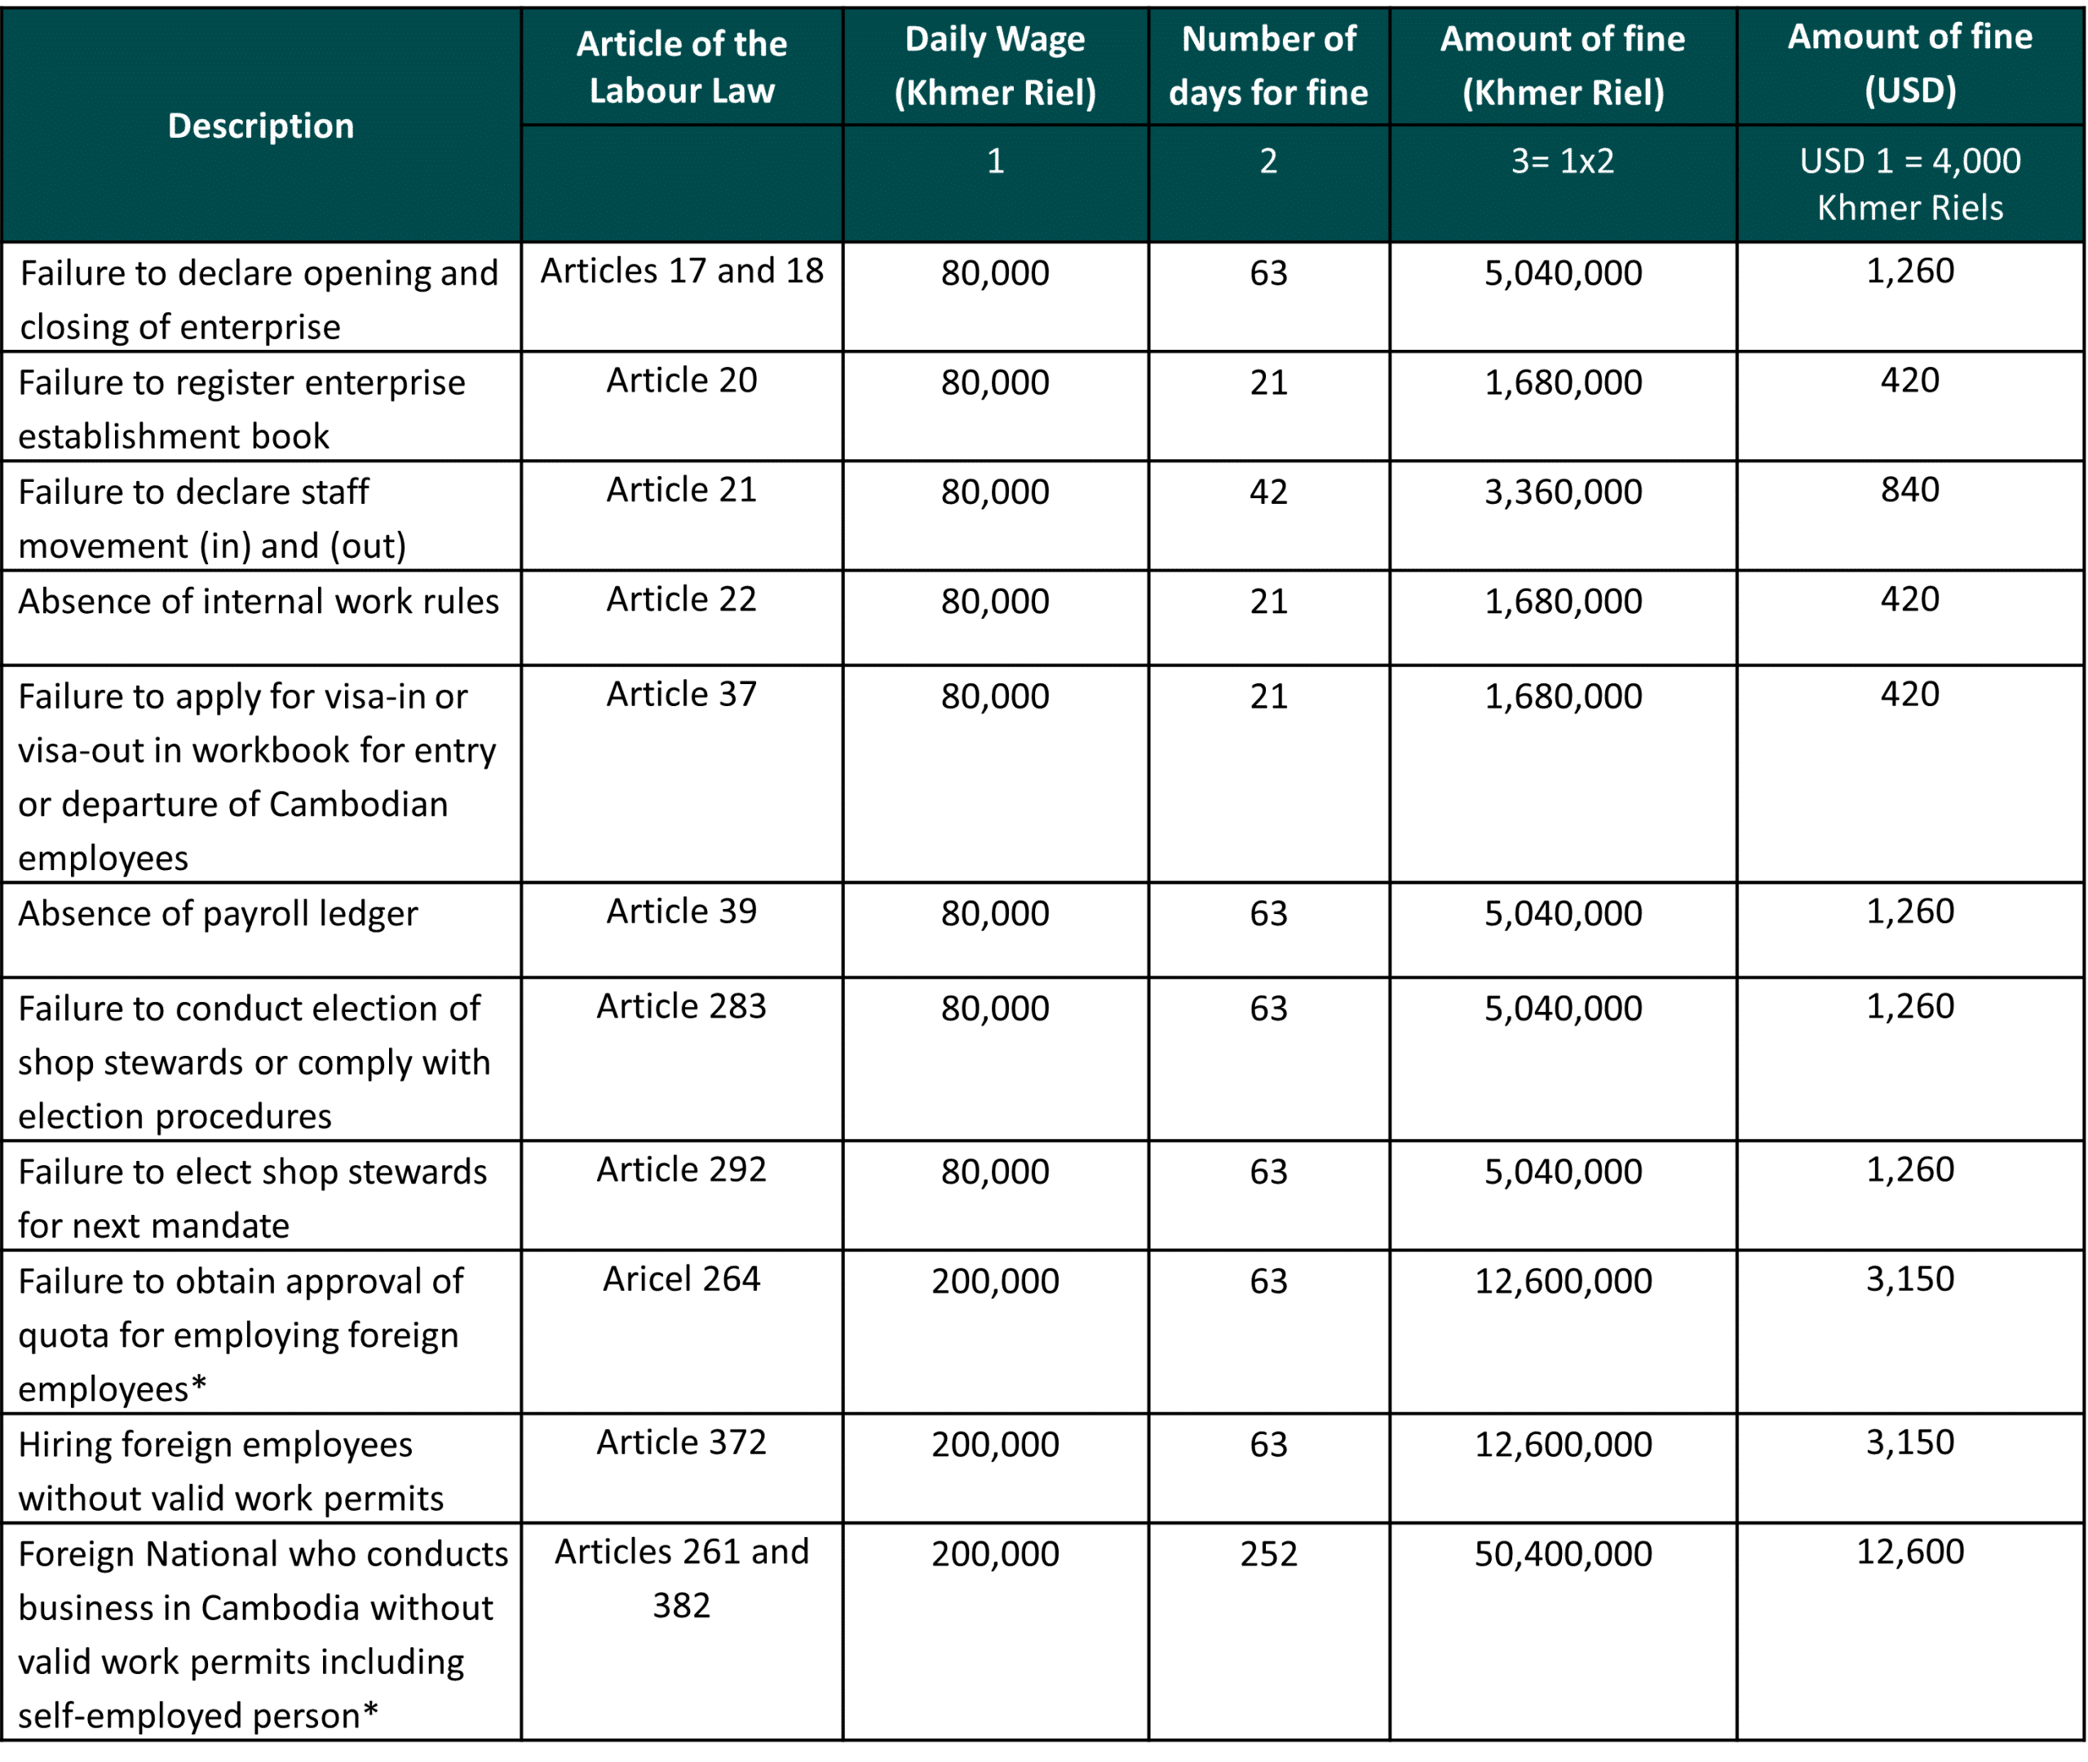
Task: Click the Amount of fine (USD) header
Action: coord(1909,64)
